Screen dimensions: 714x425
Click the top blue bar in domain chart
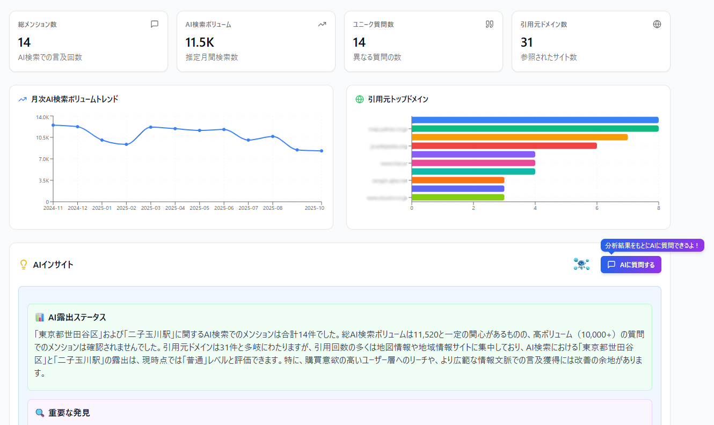click(535, 120)
